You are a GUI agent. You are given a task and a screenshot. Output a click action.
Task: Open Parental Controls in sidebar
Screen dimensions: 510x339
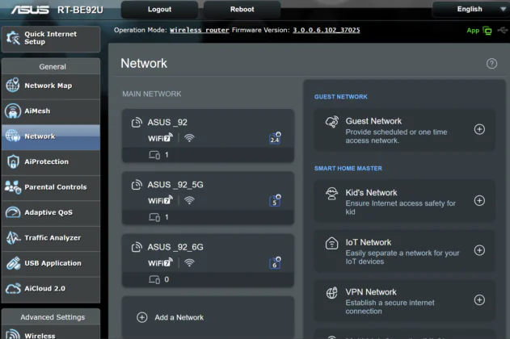51,187
